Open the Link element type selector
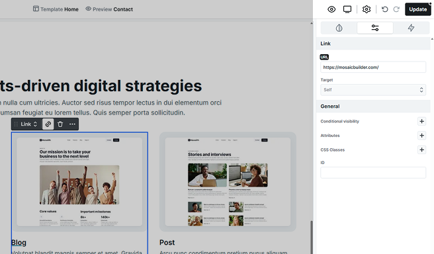 pos(29,124)
